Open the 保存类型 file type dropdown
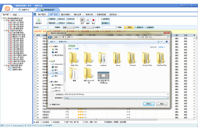The height and width of the screenshot is (131, 198). click(x=116, y=98)
